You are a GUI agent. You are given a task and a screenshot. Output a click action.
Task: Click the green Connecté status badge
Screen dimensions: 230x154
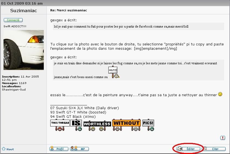coord(13,20)
